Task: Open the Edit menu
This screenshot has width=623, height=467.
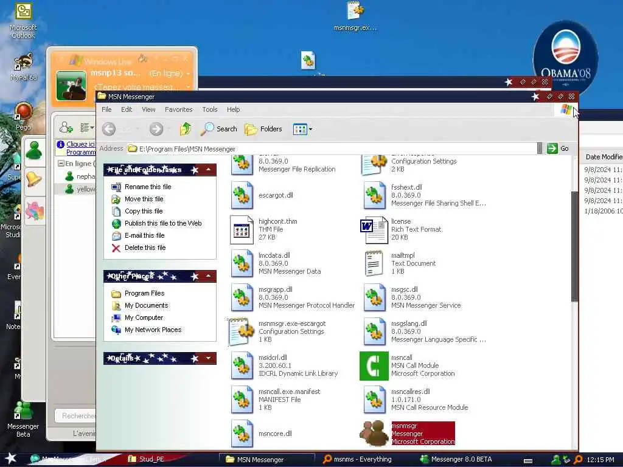Action: coord(127,109)
